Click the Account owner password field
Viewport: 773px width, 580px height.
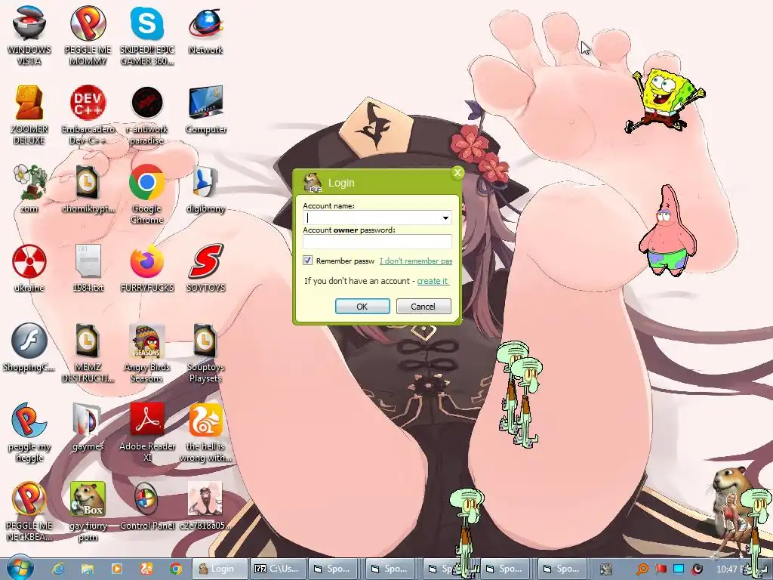point(377,242)
